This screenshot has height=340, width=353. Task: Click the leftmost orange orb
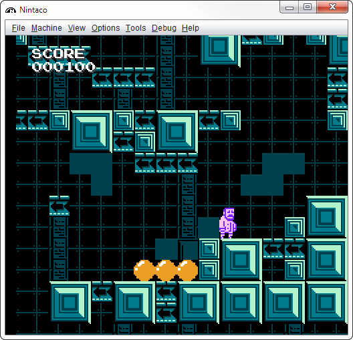(144, 271)
